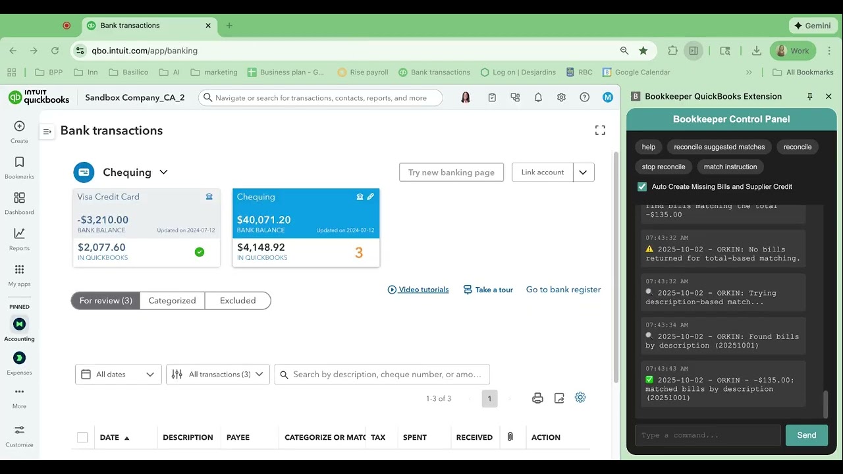Open the QuickBooks notifications bell
Image resolution: width=843 pixels, height=474 pixels.
point(538,97)
